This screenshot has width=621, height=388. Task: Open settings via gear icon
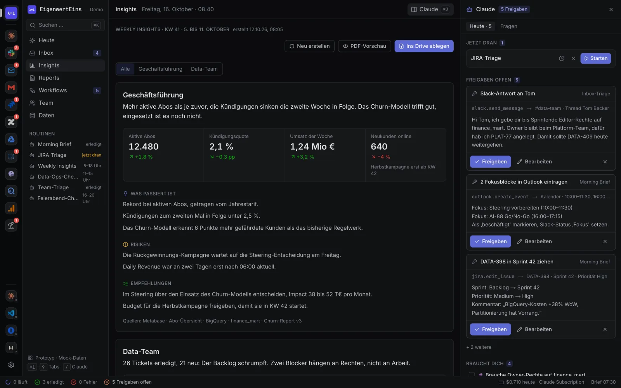(x=11, y=365)
